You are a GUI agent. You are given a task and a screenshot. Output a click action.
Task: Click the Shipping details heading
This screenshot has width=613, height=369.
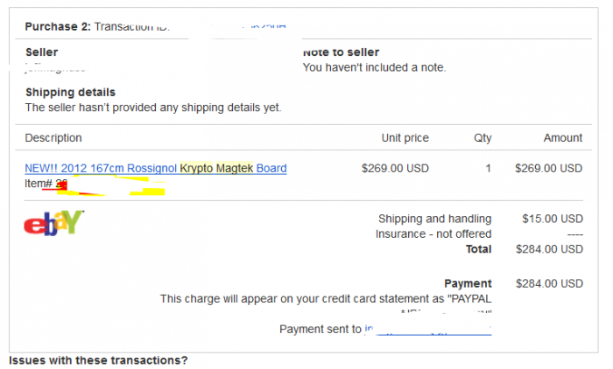click(70, 93)
